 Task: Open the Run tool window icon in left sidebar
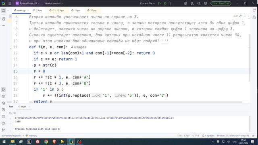tap(3, 89)
